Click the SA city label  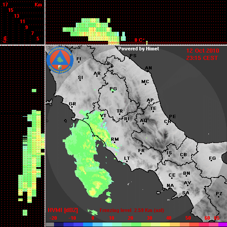[186, 193]
